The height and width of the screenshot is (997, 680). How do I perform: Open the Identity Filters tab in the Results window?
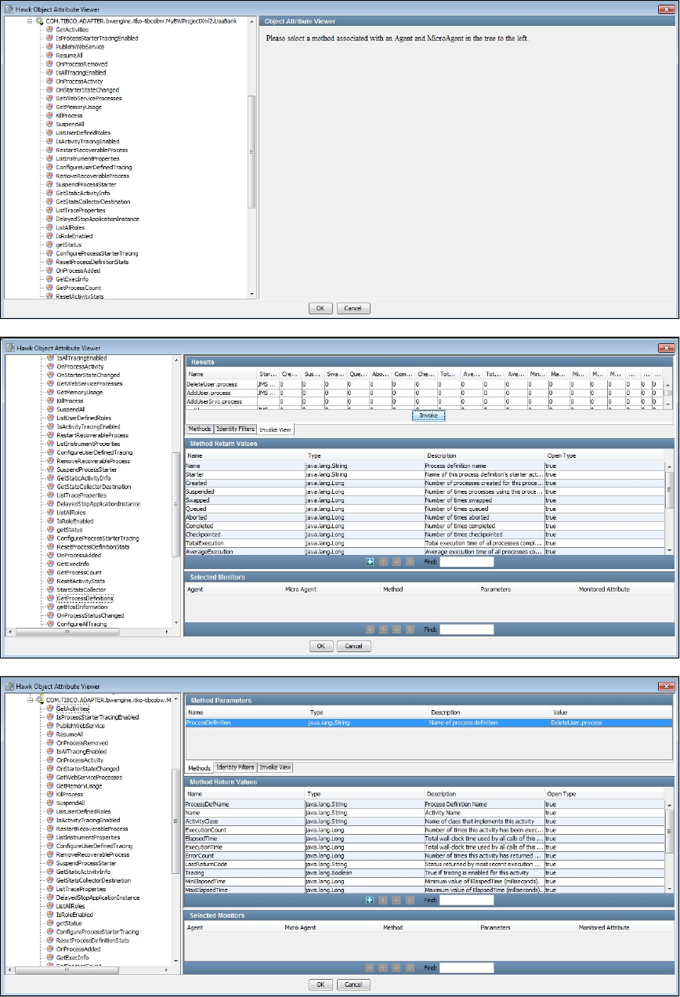(x=234, y=430)
